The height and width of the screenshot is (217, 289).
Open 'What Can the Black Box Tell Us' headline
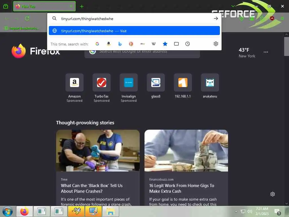tap(92, 188)
